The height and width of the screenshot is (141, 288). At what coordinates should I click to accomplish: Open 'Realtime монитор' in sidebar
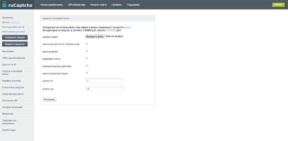pyautogui.click(x=11, y=81)
